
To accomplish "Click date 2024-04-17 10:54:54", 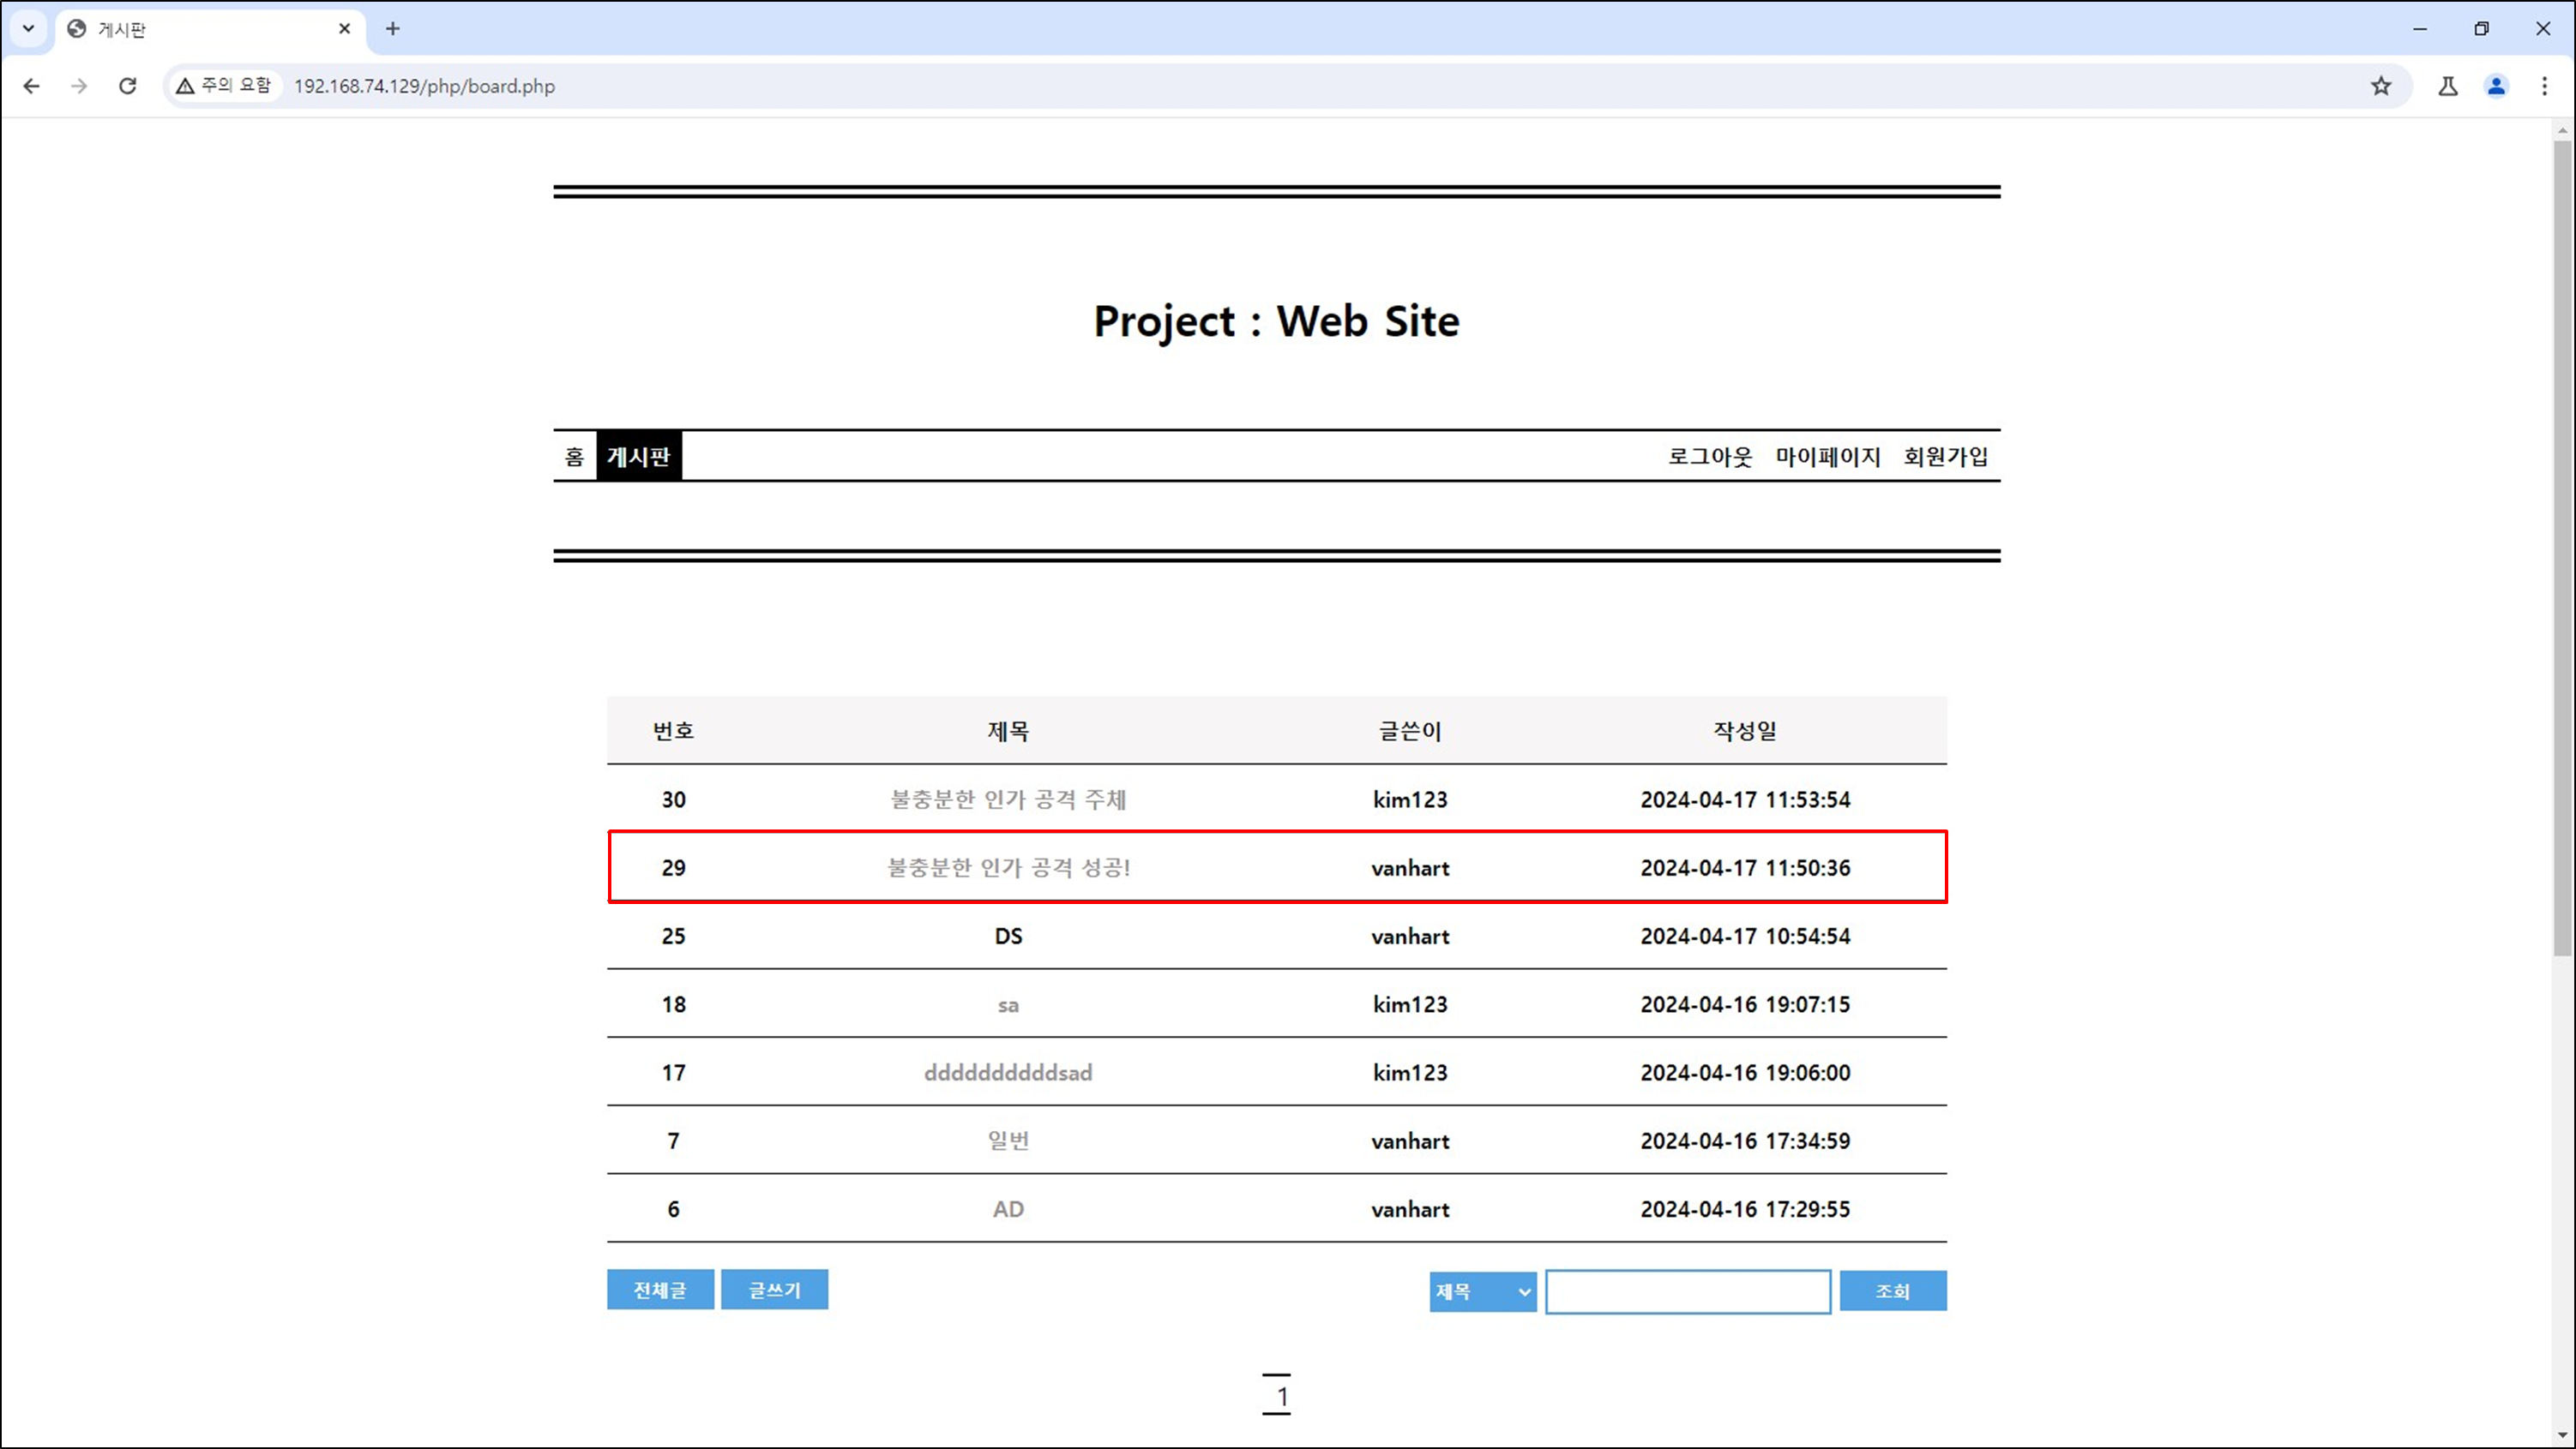I will [x=1745, y=937].
